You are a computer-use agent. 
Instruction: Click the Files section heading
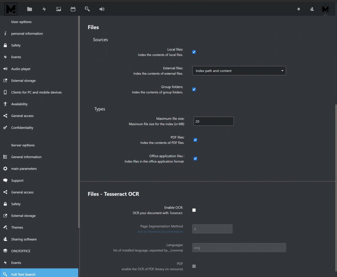pyautogui.click(x=93, y=27)
